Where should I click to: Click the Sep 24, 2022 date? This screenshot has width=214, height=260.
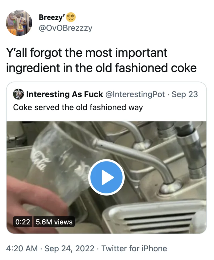(x=69, y=248)
